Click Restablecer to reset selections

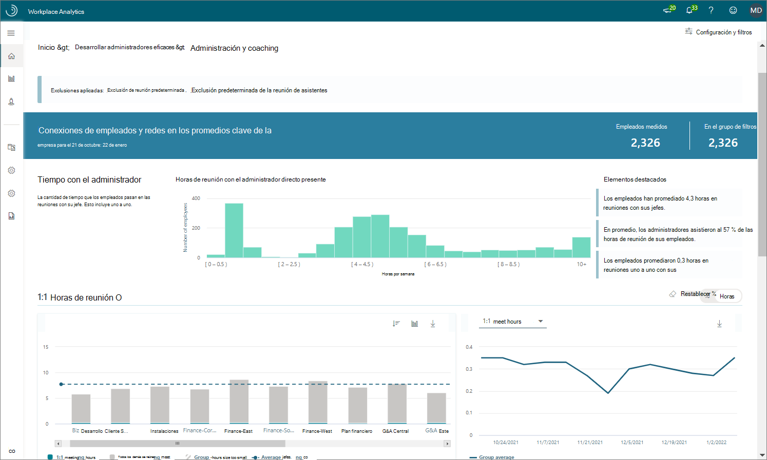point(695,294)
